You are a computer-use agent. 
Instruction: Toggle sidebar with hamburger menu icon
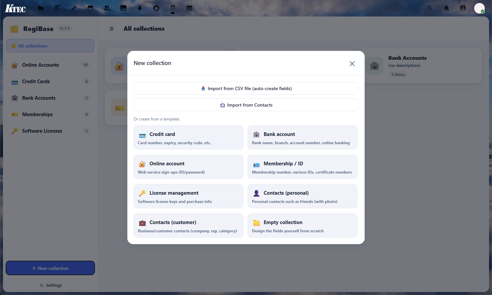111,29
